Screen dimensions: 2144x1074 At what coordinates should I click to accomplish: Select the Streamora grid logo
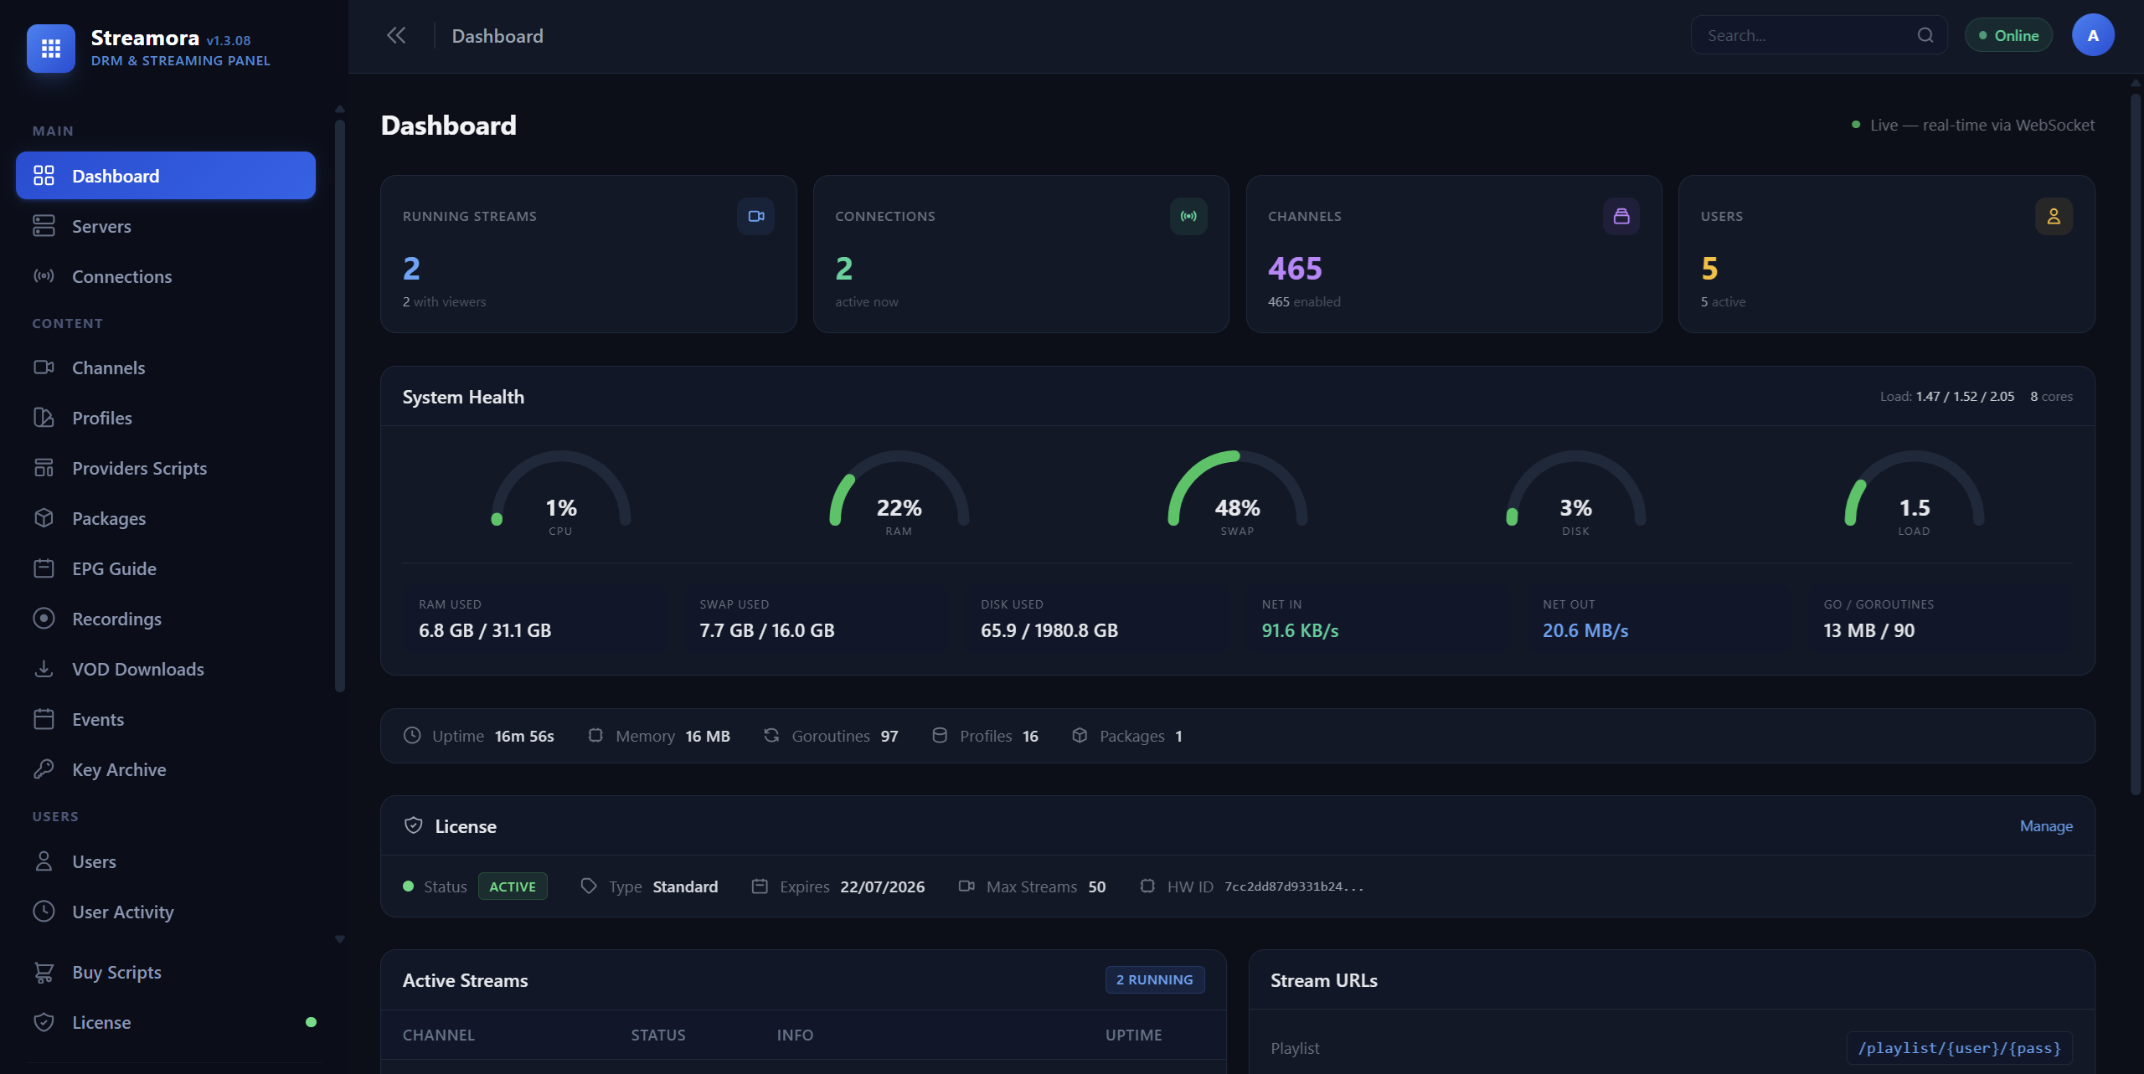pyautogui.click(x=50, y=48)
